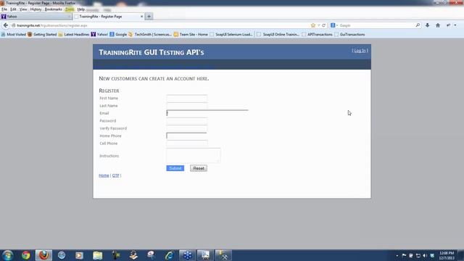This screenshot has width=464, height=261.
Task: Open the taskbar clock showing 12:08 PM
Action: (447, 255)
